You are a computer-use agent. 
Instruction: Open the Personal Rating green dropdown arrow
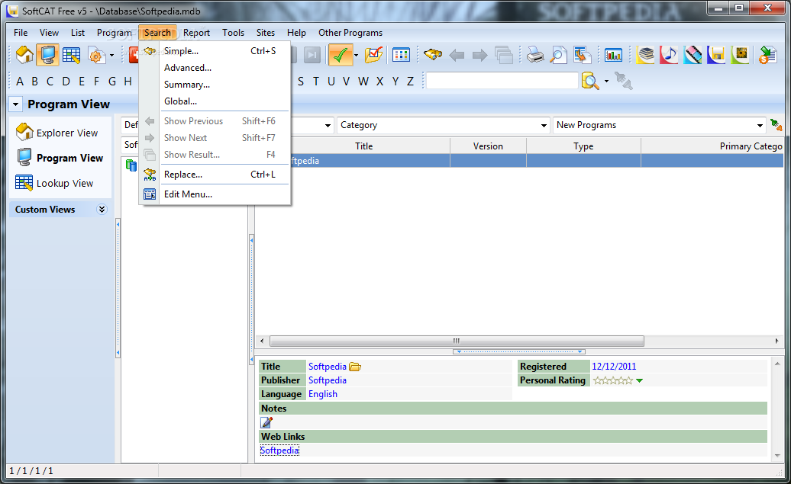639,381
